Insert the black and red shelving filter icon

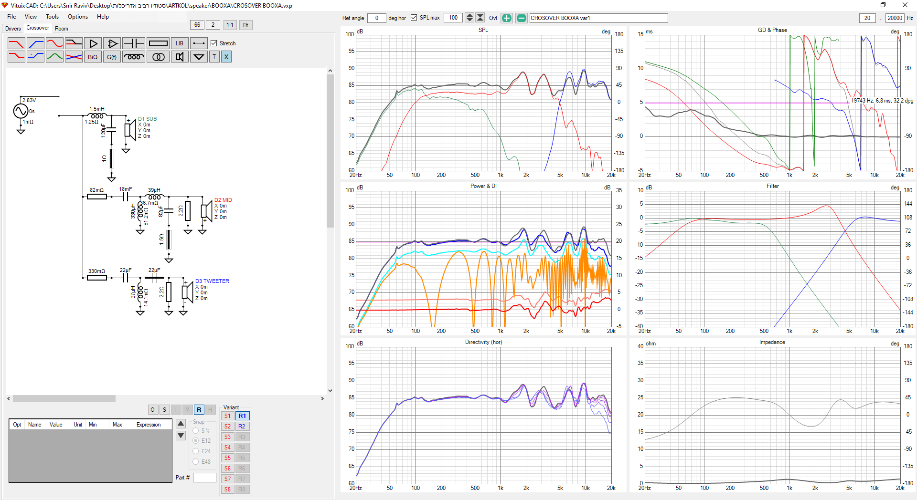(74, 43)
